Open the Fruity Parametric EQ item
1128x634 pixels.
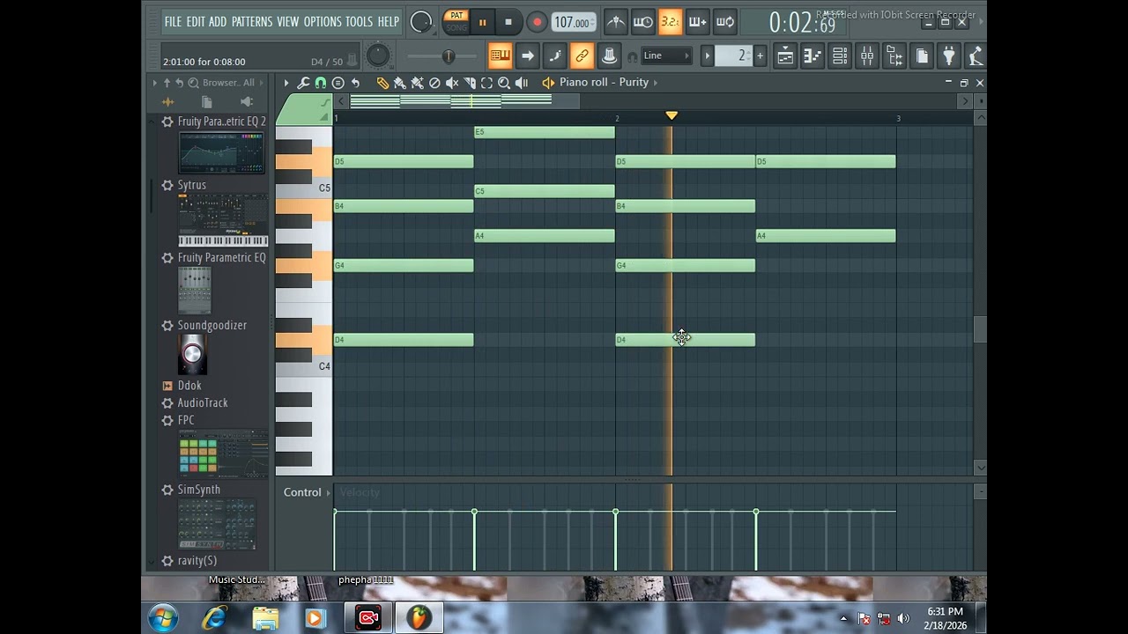pos(221,257)
